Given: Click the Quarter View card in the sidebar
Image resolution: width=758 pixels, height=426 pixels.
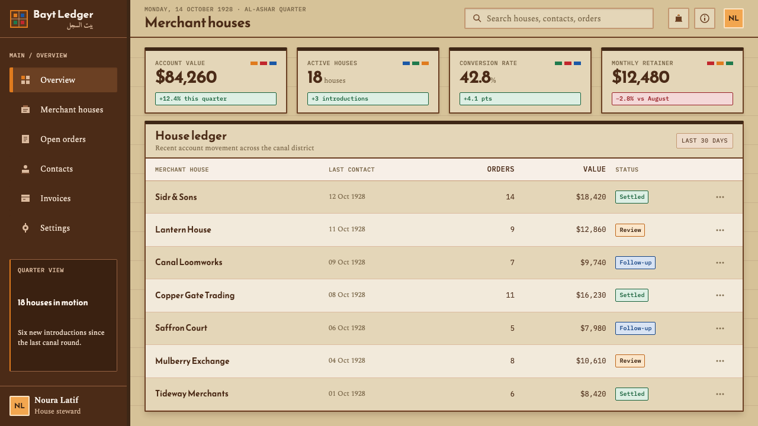Looking at the screenshot, I should pos(63,315).
